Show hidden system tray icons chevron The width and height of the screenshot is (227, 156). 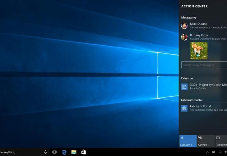pos(207,152)
